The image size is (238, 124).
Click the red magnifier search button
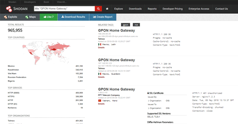tap(98, 8)
